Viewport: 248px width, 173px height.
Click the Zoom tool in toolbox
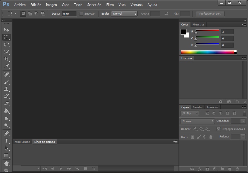click(x=6, y=170)
